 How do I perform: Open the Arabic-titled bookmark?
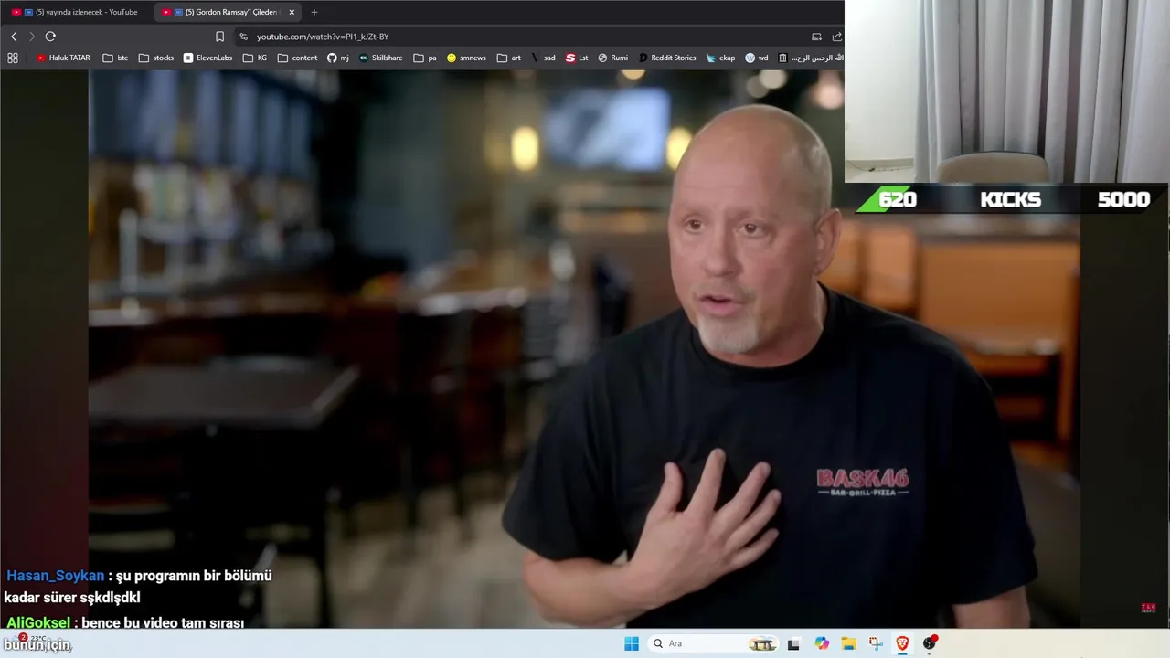pyautogui.click(x=810, y=58)
